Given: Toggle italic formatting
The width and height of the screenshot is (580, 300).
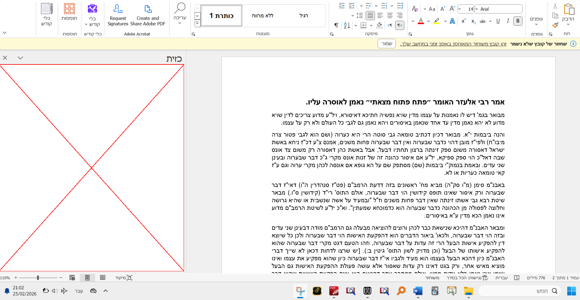Looking at the screenshot, I should 508,21.
